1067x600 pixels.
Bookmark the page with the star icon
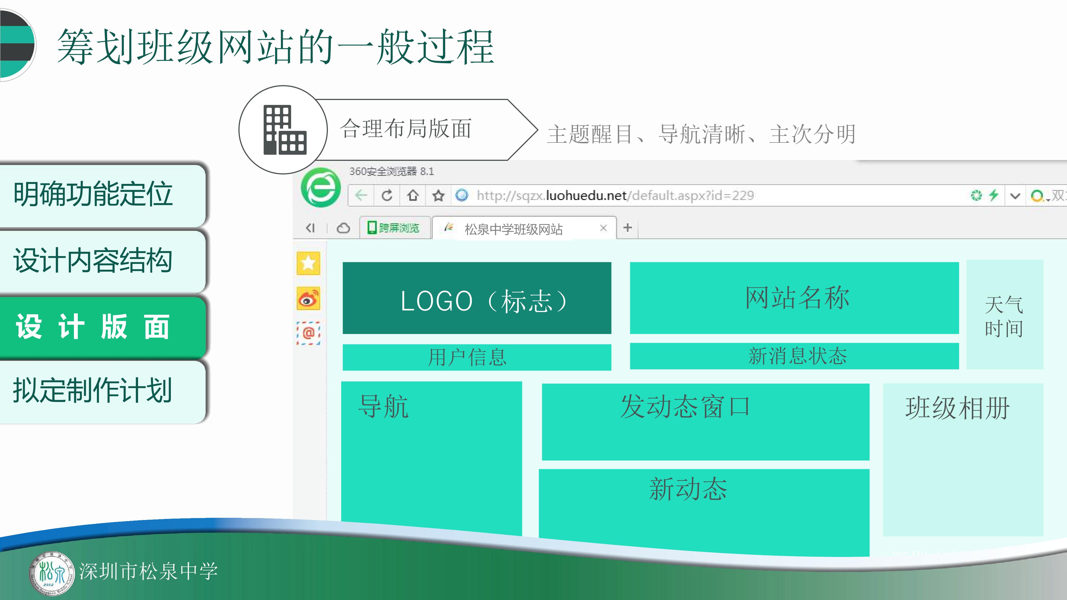click(438, 196)
